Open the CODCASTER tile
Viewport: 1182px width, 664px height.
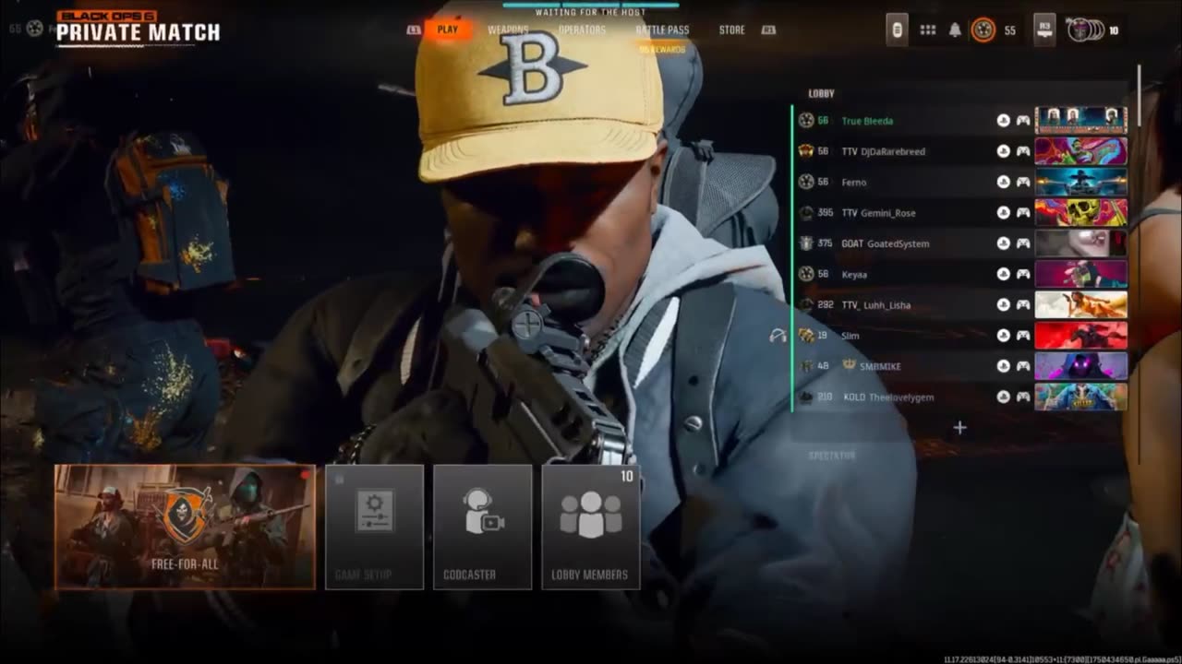[482, 527]
